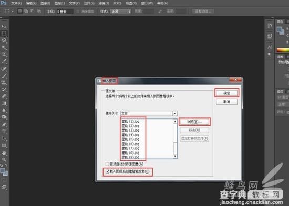Collapse the panel dock double-arrow
Viewport: 289px width, 206px height.
click(272, 18)
